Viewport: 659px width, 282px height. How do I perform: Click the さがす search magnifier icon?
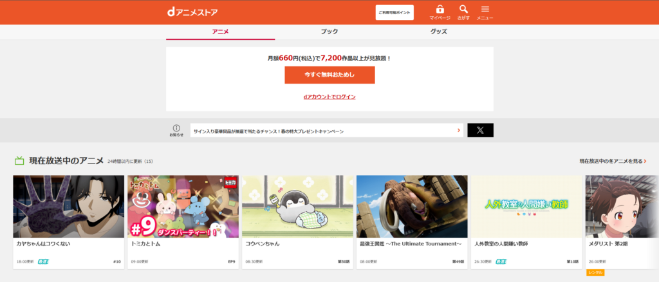pyautogui.click(x=463, y=10)
